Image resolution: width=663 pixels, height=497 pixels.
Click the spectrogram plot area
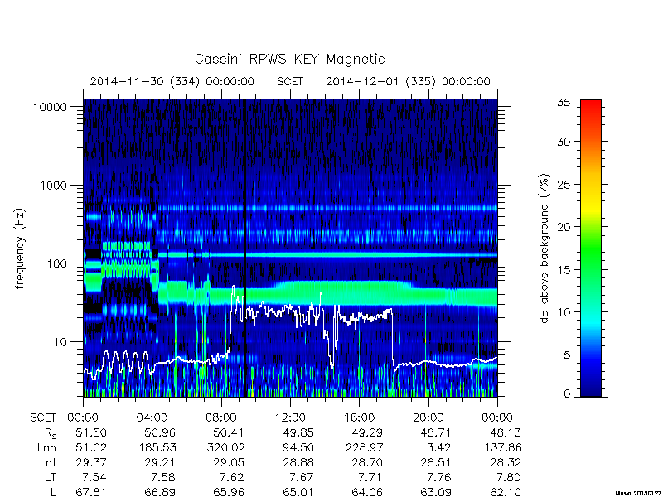tap(290, 248)
